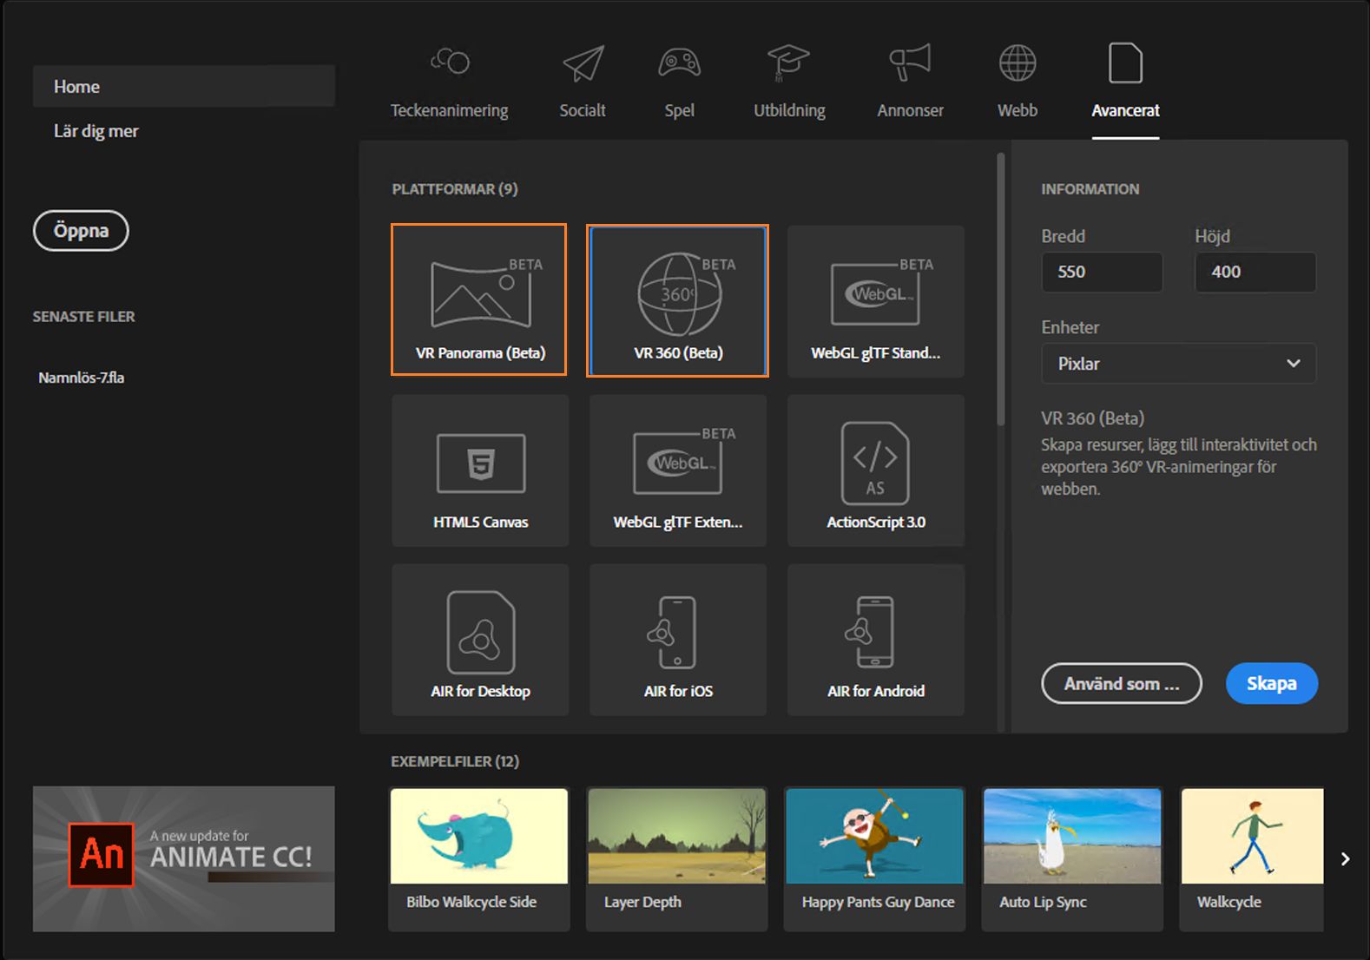The height and width of the screenshot is (960, 1370).
Task: Open the Webb tab
Action: click(x=1018, y=110)
